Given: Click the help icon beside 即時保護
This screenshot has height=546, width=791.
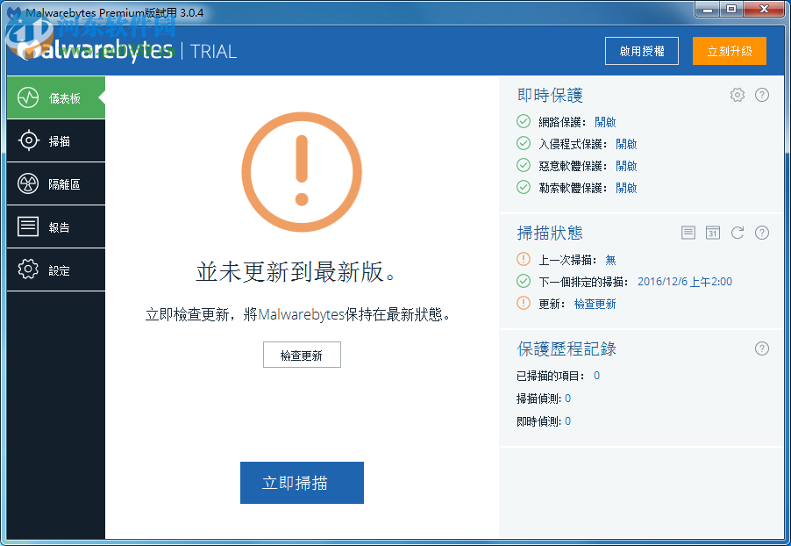Looking at the screenshot, I should pos(761,95).
